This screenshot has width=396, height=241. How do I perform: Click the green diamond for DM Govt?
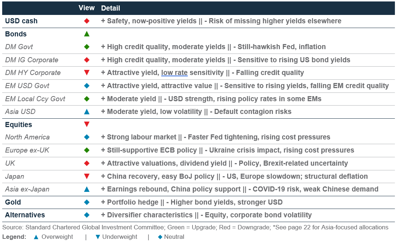click(87, 47)
